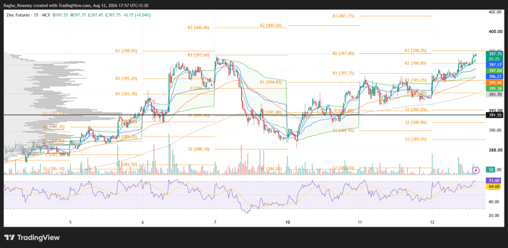Click the S1 (389.95) pivot label
The height and width of the screenshot is (248, 508).
(343, 131)
